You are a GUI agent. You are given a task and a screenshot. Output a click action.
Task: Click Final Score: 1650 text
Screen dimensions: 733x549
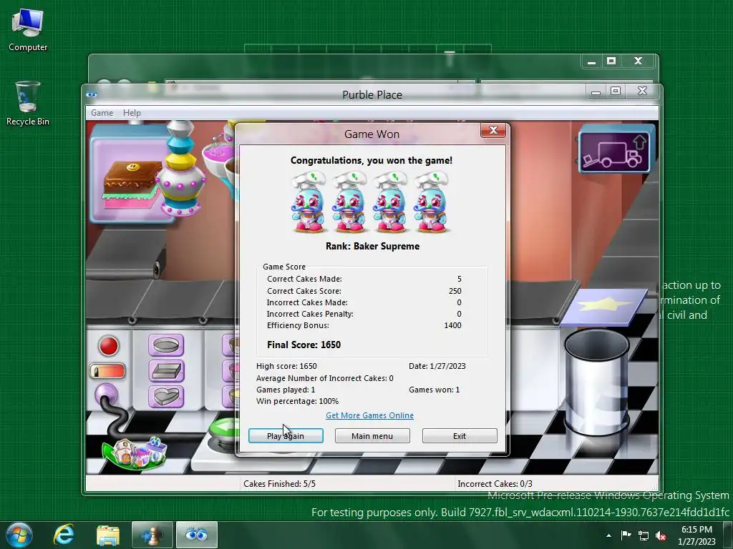pos(304,345)
